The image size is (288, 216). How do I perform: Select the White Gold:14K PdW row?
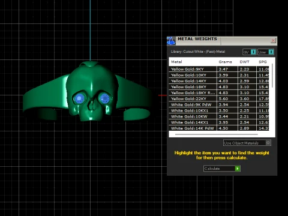(219, 128)
